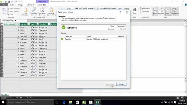Select row header 17
This screenshot has width=187, height=105.
point(2,75)
